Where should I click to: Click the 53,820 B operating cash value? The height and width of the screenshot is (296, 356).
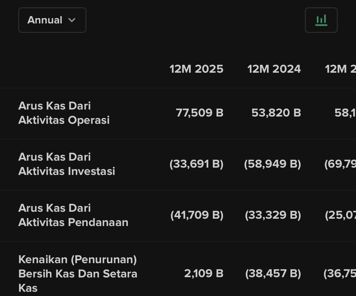[x=276, y=113]
